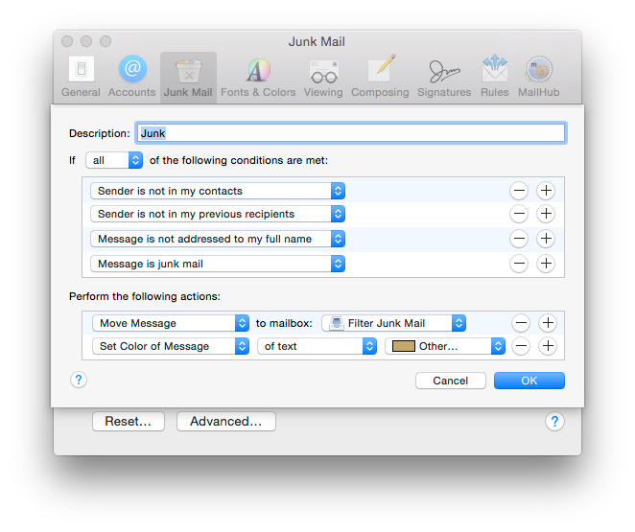Remove the 'Message is junk mail' condition
635x532 pixels.
(x=519, y=264)
